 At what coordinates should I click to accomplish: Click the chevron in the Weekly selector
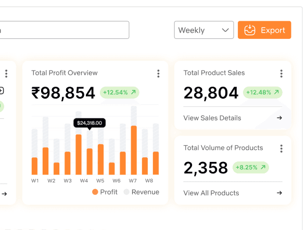(x=225, y=30)
